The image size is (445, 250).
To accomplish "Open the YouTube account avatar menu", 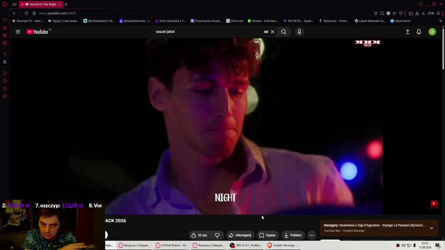I will [x=432, y=32].
